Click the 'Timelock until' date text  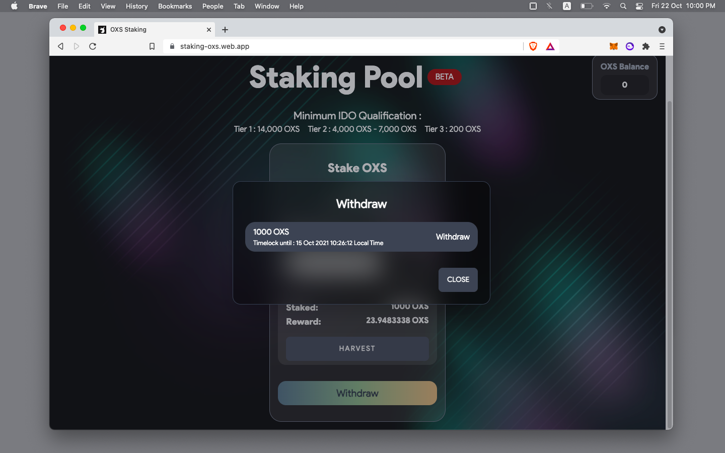[x=318, y=243]
